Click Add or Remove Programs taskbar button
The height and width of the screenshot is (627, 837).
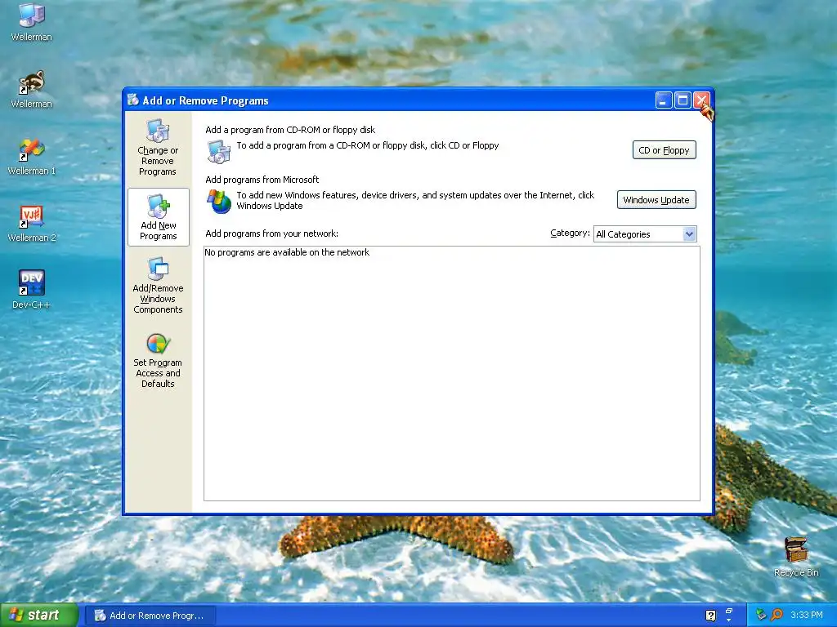coord(150,616)
